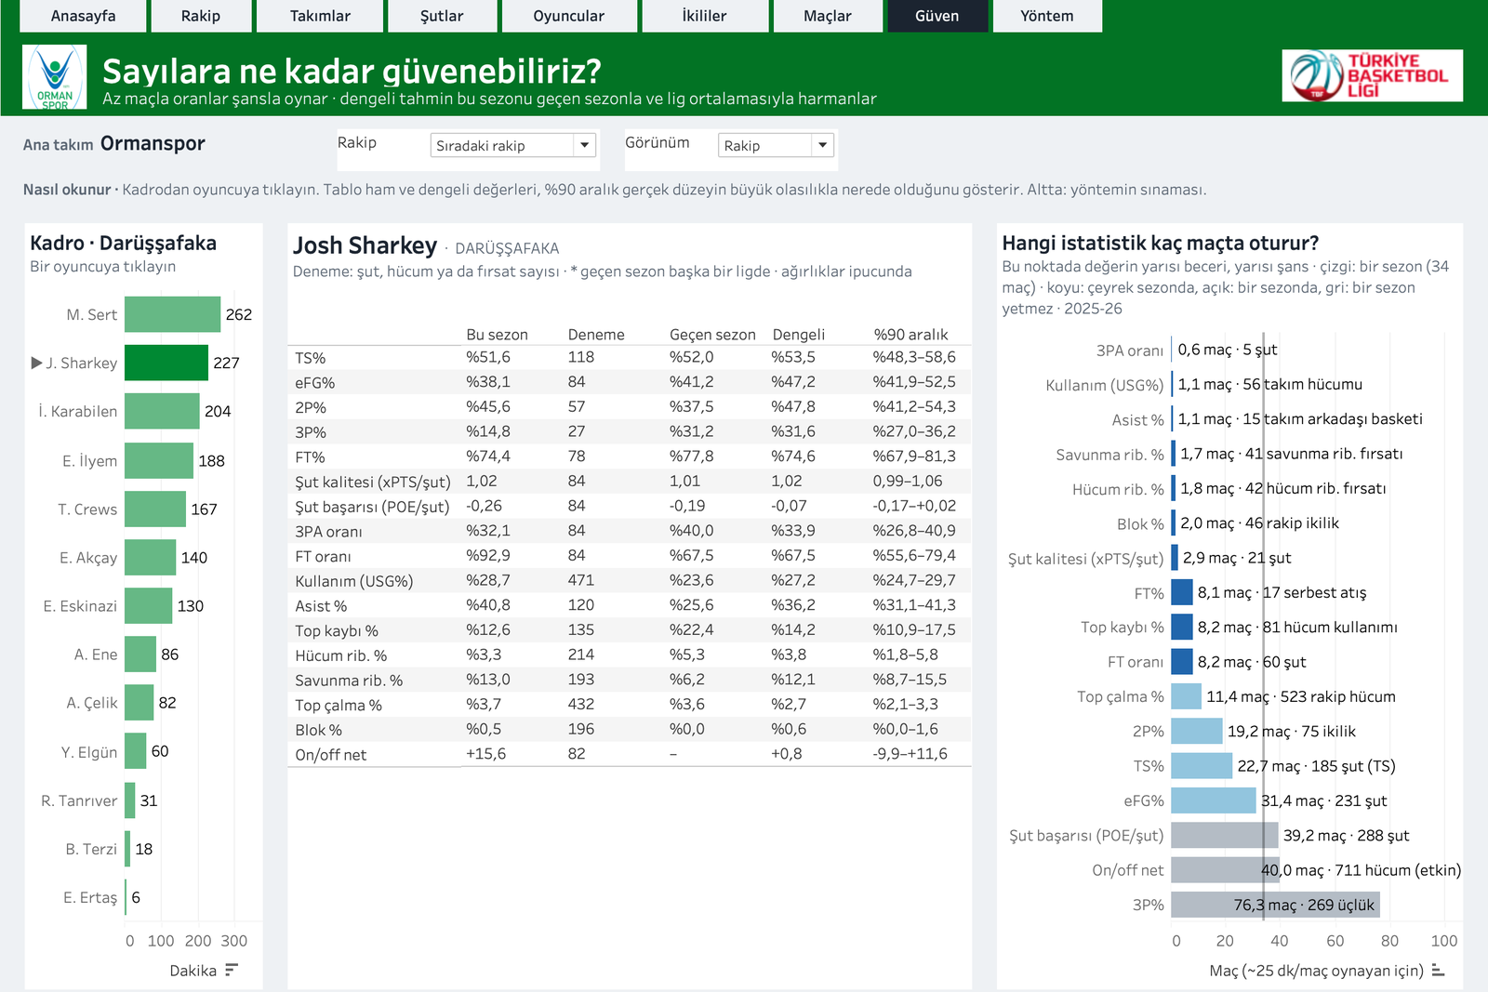
Task: Sort roster by Dakika icon
Action: tap(232, 970)
